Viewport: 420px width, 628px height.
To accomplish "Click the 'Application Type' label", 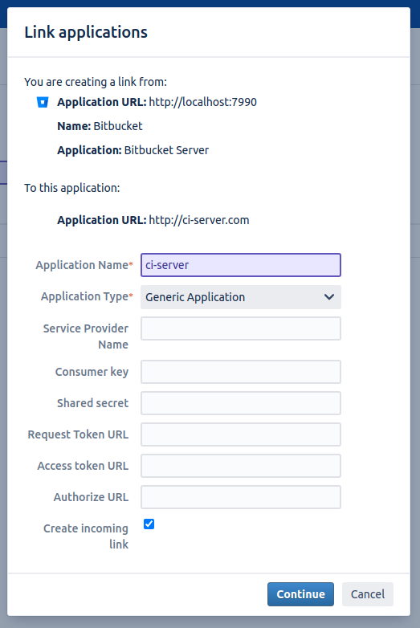I will pos(86,296).
